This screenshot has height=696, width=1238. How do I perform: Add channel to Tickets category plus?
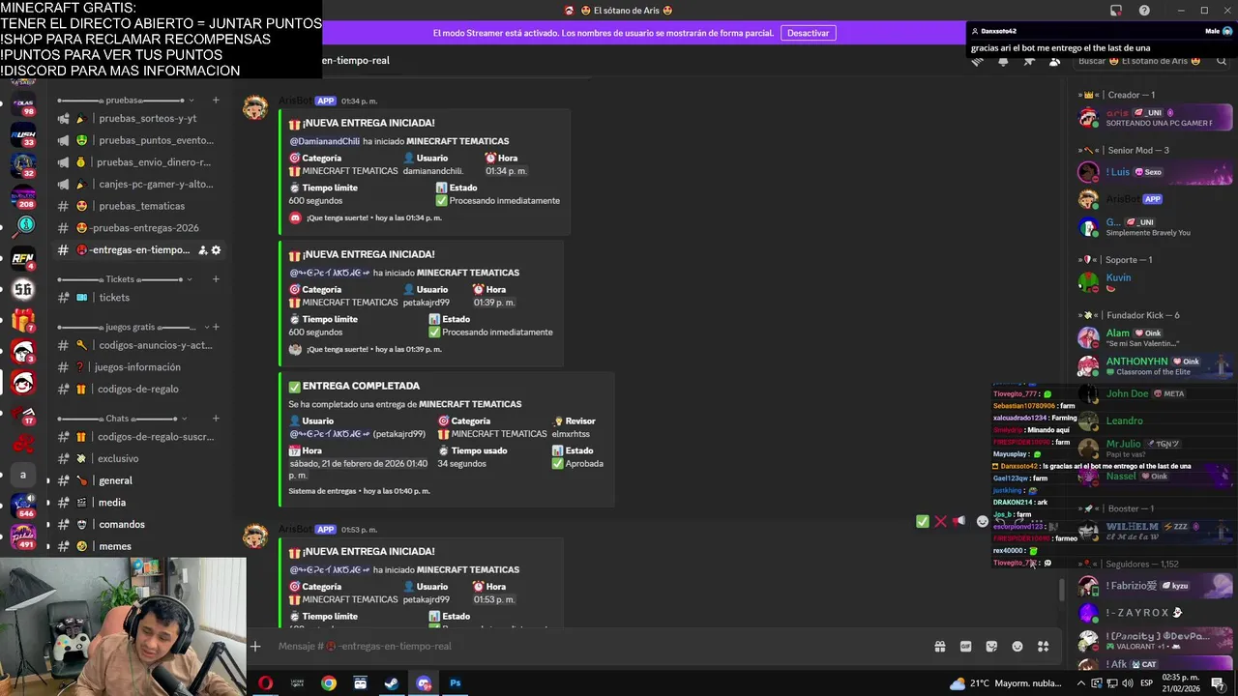pos(216,279)
